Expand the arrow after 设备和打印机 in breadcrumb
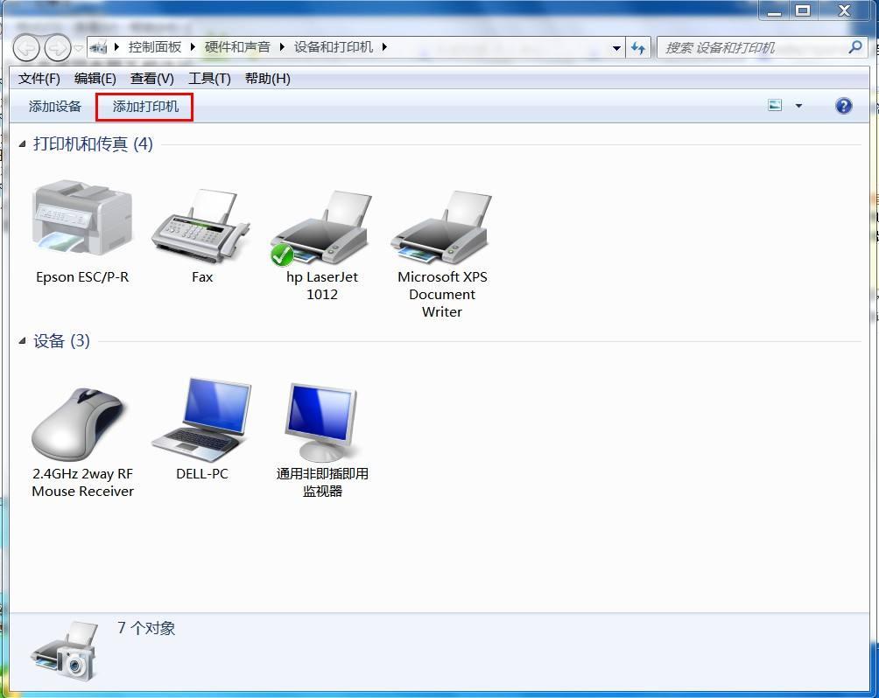879x698 pixels. [384, 47]
